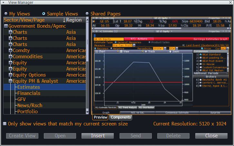Screen dimensions: 234x146
Task: Expand the Equity Options tree node
Action: [10, 75]
